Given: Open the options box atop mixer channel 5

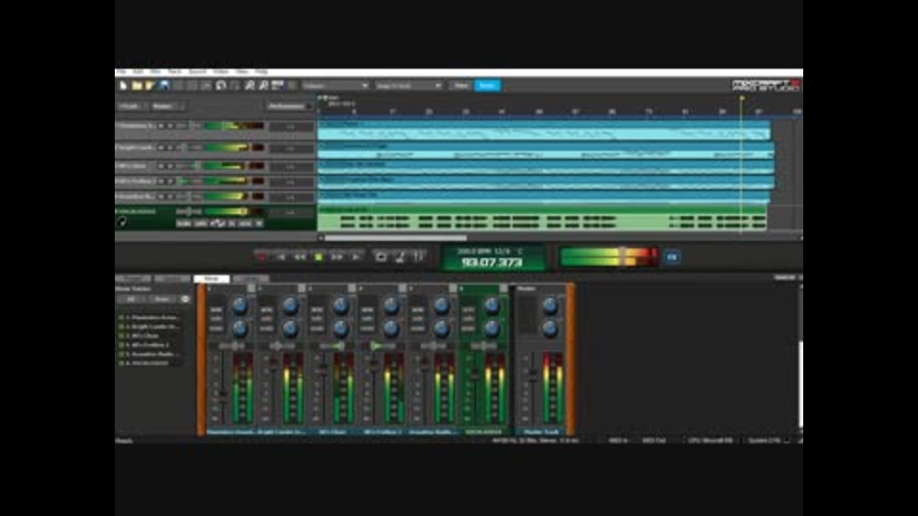Looking at the screenshot, I should 452,289.
